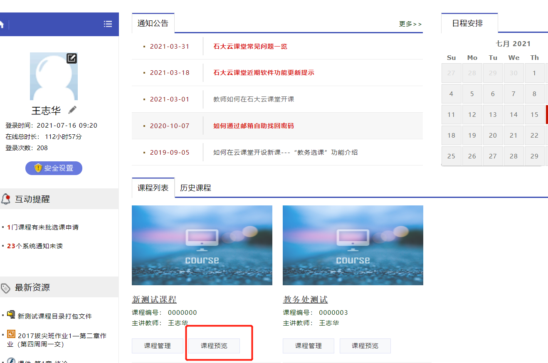Screen dimensions: 548x363
Task: Open notice 石大云课堂常见问题一览
Action: [250, 47]
